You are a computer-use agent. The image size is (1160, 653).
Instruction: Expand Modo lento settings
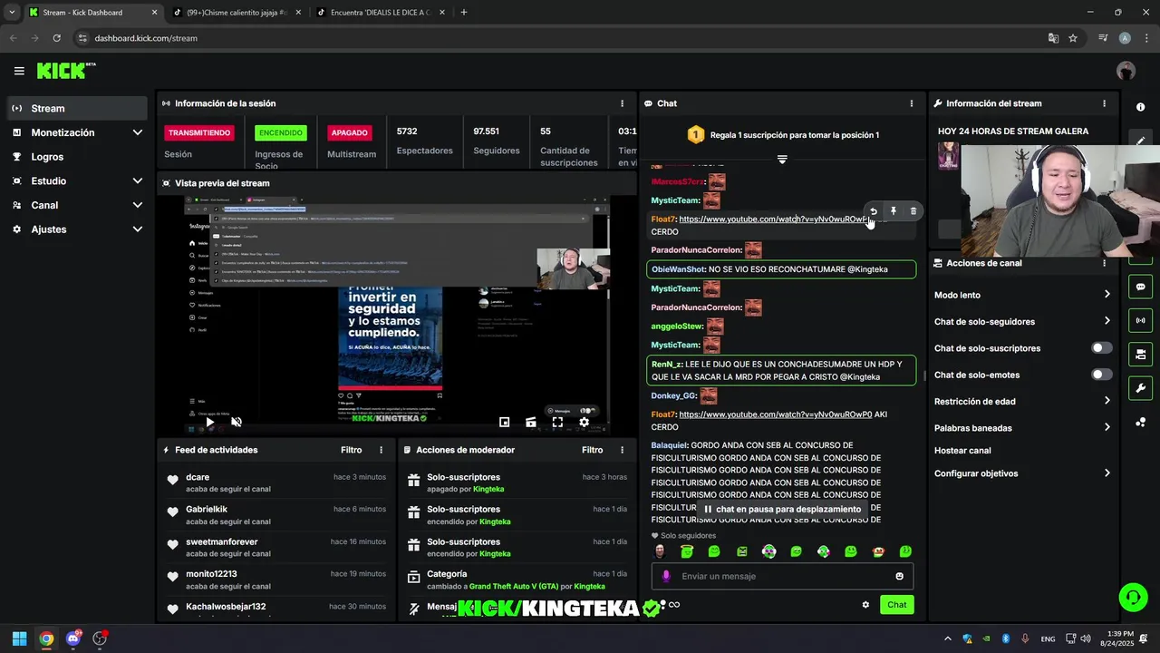1107,295
